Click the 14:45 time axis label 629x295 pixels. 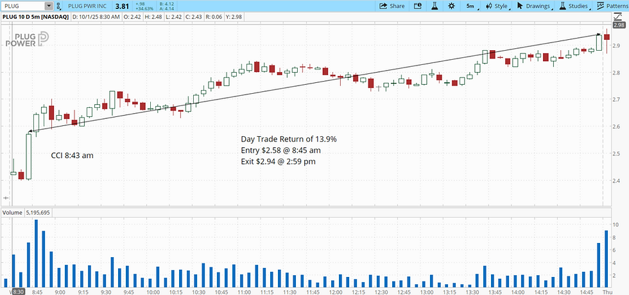(587, 292)
